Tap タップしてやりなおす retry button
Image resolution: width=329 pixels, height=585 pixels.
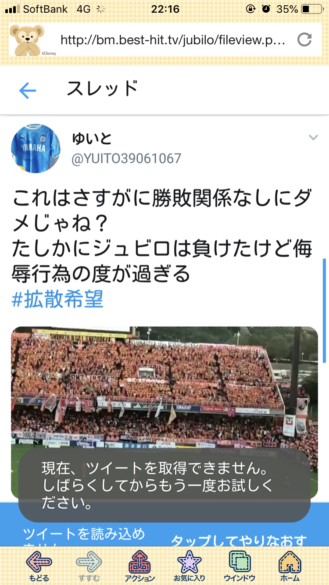[239, 540]
